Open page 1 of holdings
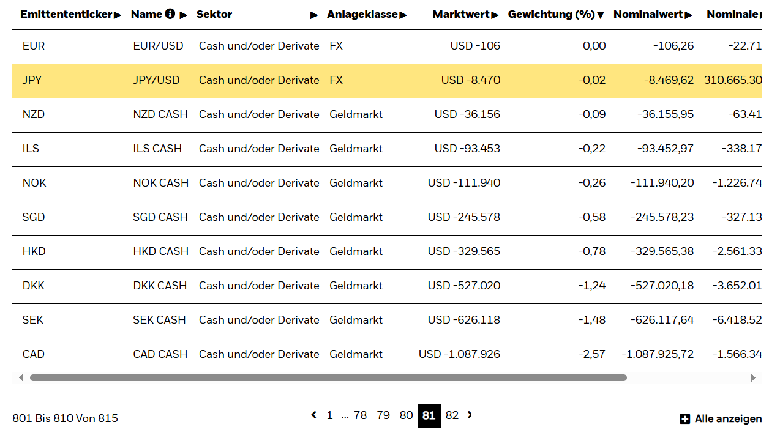Screen dimensions: 780x438 coord(329,415)
